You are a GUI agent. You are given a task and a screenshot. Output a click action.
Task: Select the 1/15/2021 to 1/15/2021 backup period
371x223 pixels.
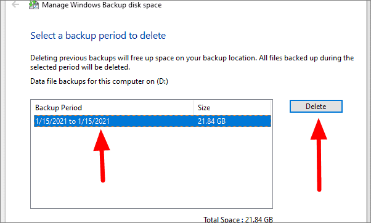pos(152,121)
